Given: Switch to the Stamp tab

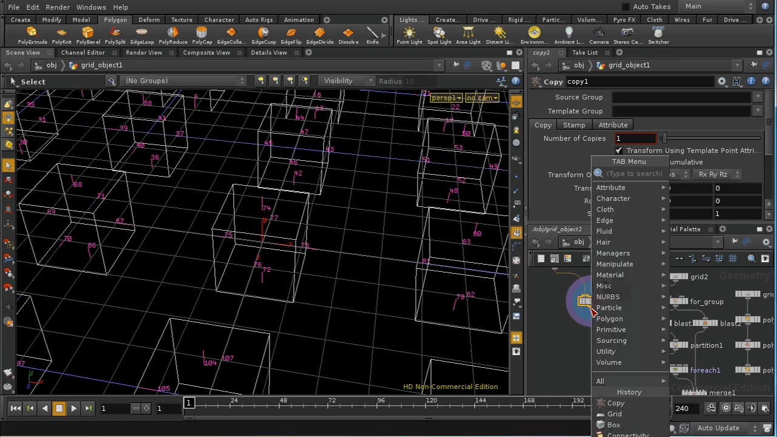Looking at the screenshot, I should [574, 125].
